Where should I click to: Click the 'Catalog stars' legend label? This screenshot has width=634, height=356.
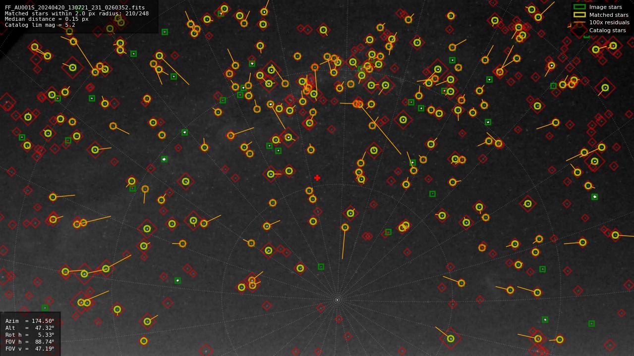click(x=607, y=30)
